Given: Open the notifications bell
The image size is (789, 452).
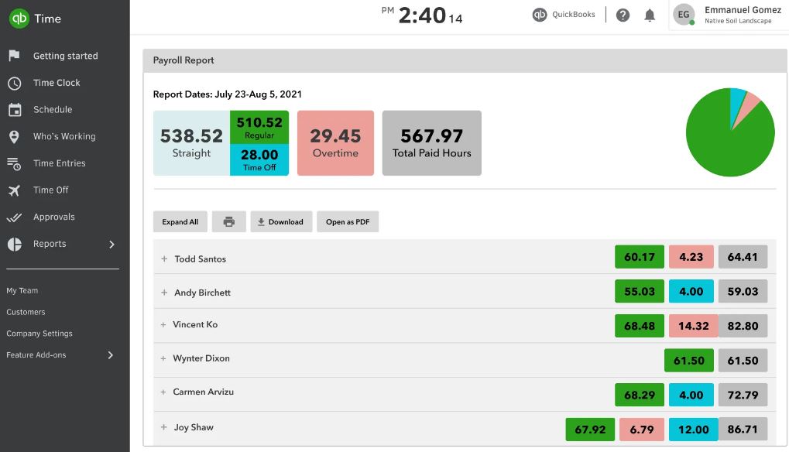Looking at the screenshot, I should (x=650, y=15).
